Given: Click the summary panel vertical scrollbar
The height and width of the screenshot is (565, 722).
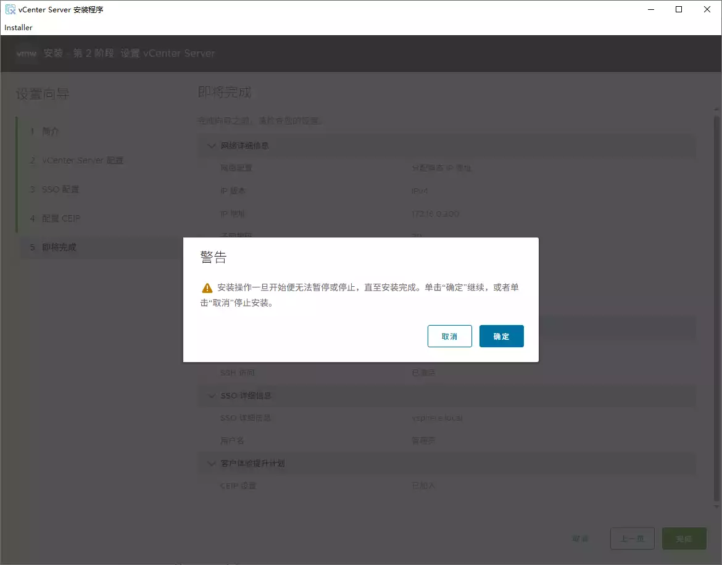Looking at the screenshot, I should pos(716,308).
